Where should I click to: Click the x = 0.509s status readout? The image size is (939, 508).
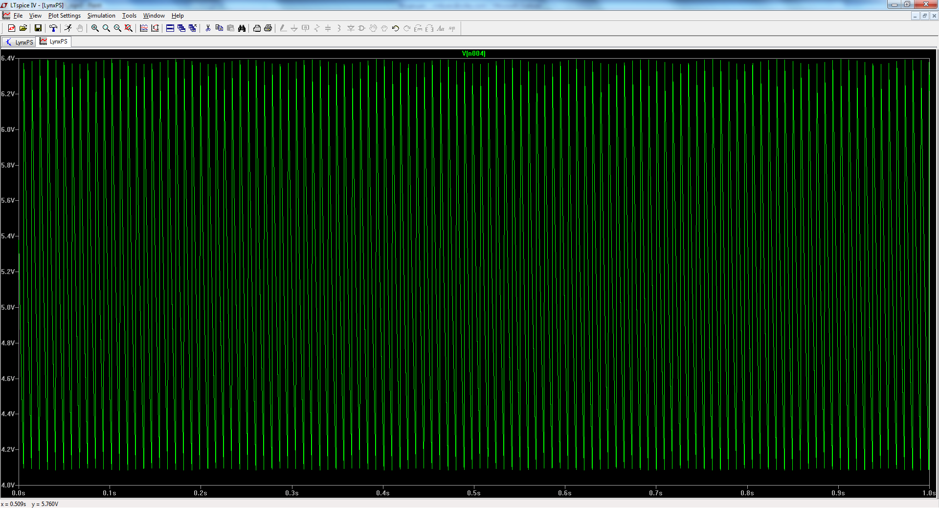point(14,504)
